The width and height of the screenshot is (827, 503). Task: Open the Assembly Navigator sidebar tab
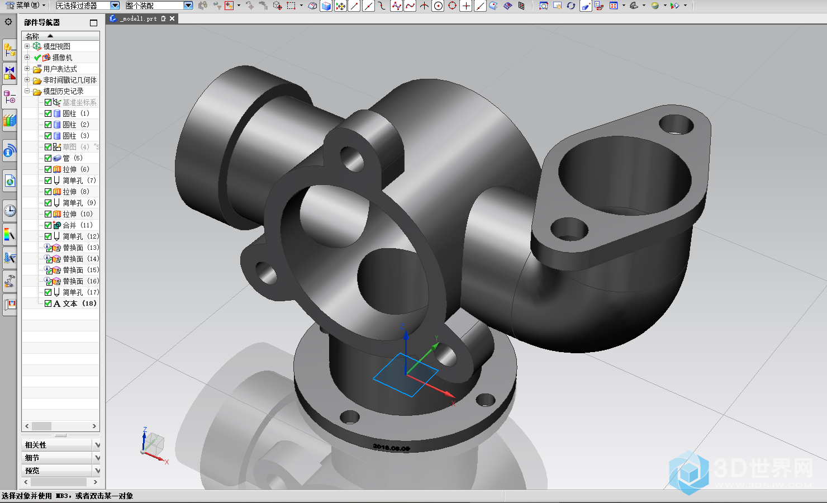pyautogui.click(x=9, y=50)
